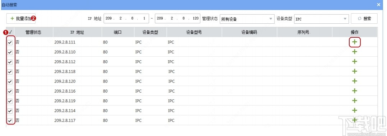Screen dimensions: 387x136
Task: Open the 管理状态 dropdown showing 所有设备
Action: [x=247, y=19]
